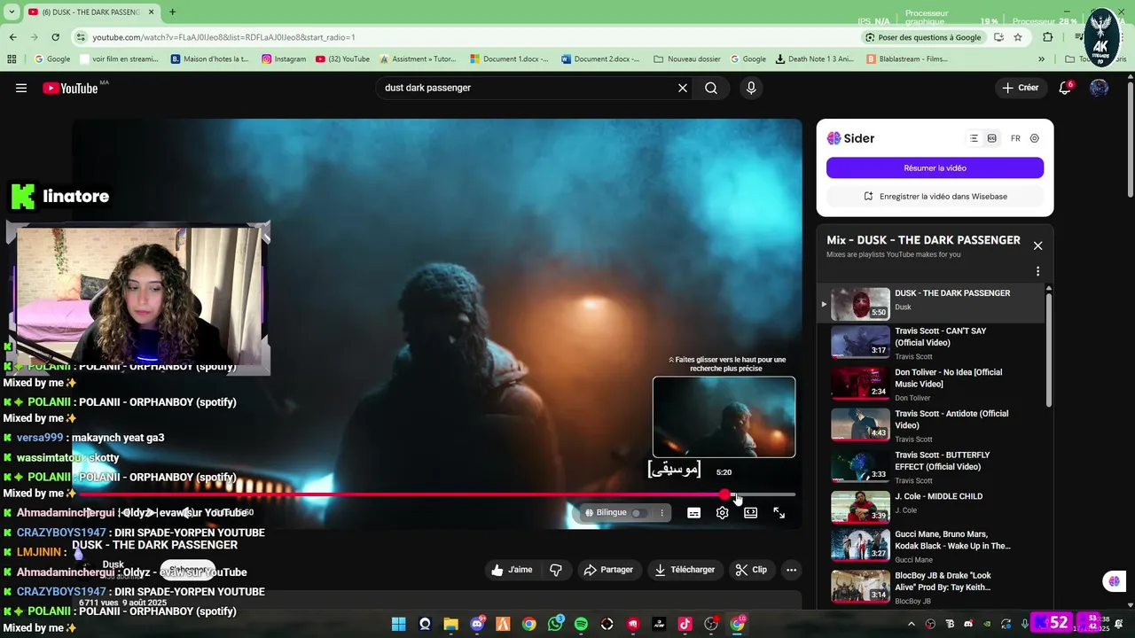This screenshot has width=1135, height=638.
Task: Open the Créer button menu
Action: tap(1020, 88)
